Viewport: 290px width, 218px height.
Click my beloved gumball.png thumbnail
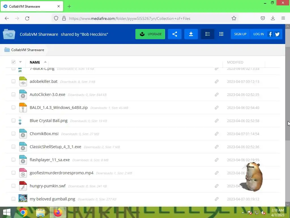coord(23,198)
